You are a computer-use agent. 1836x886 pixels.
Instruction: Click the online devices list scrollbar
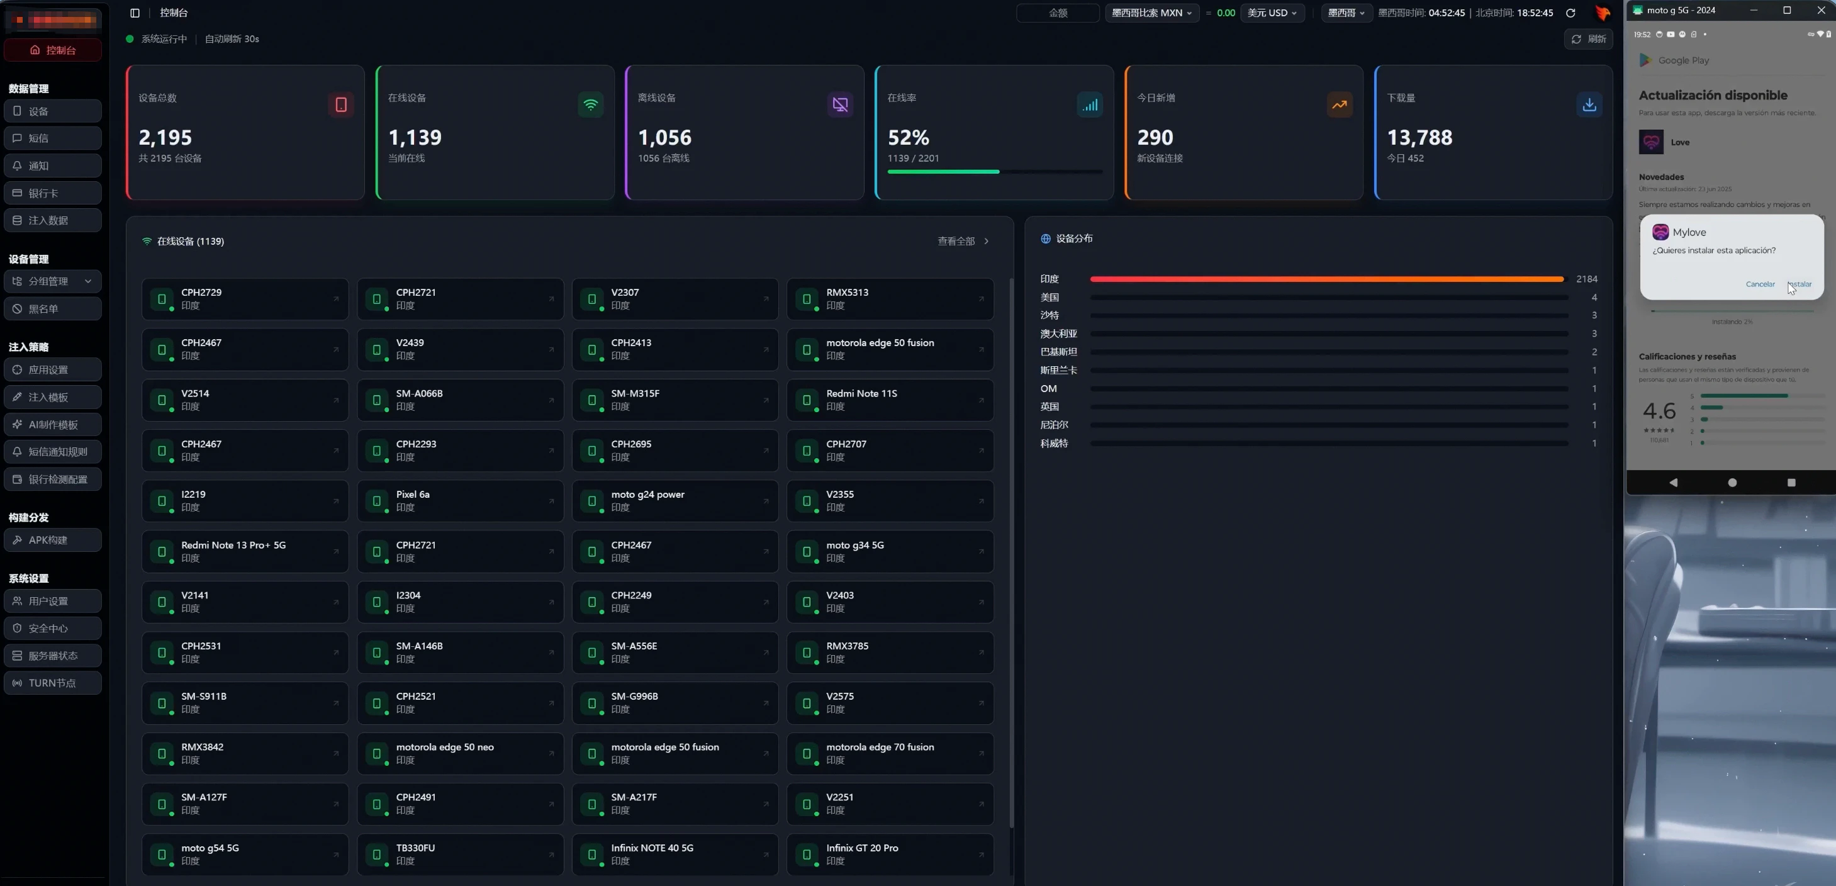(1010, 552)
